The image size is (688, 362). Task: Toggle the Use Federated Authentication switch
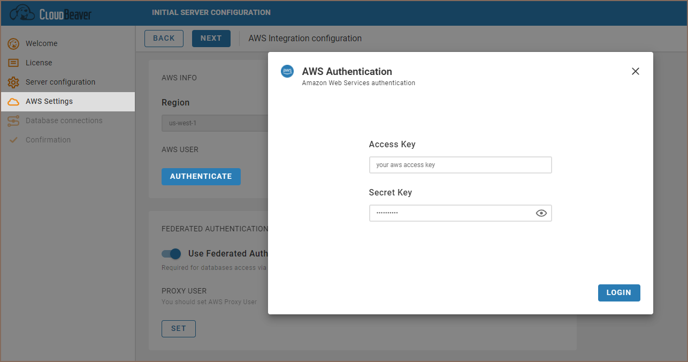click(x=171, y=254)
